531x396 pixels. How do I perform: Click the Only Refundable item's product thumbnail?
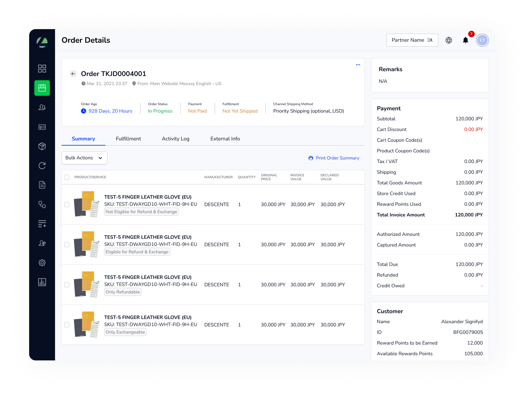[x=86, y=284]
